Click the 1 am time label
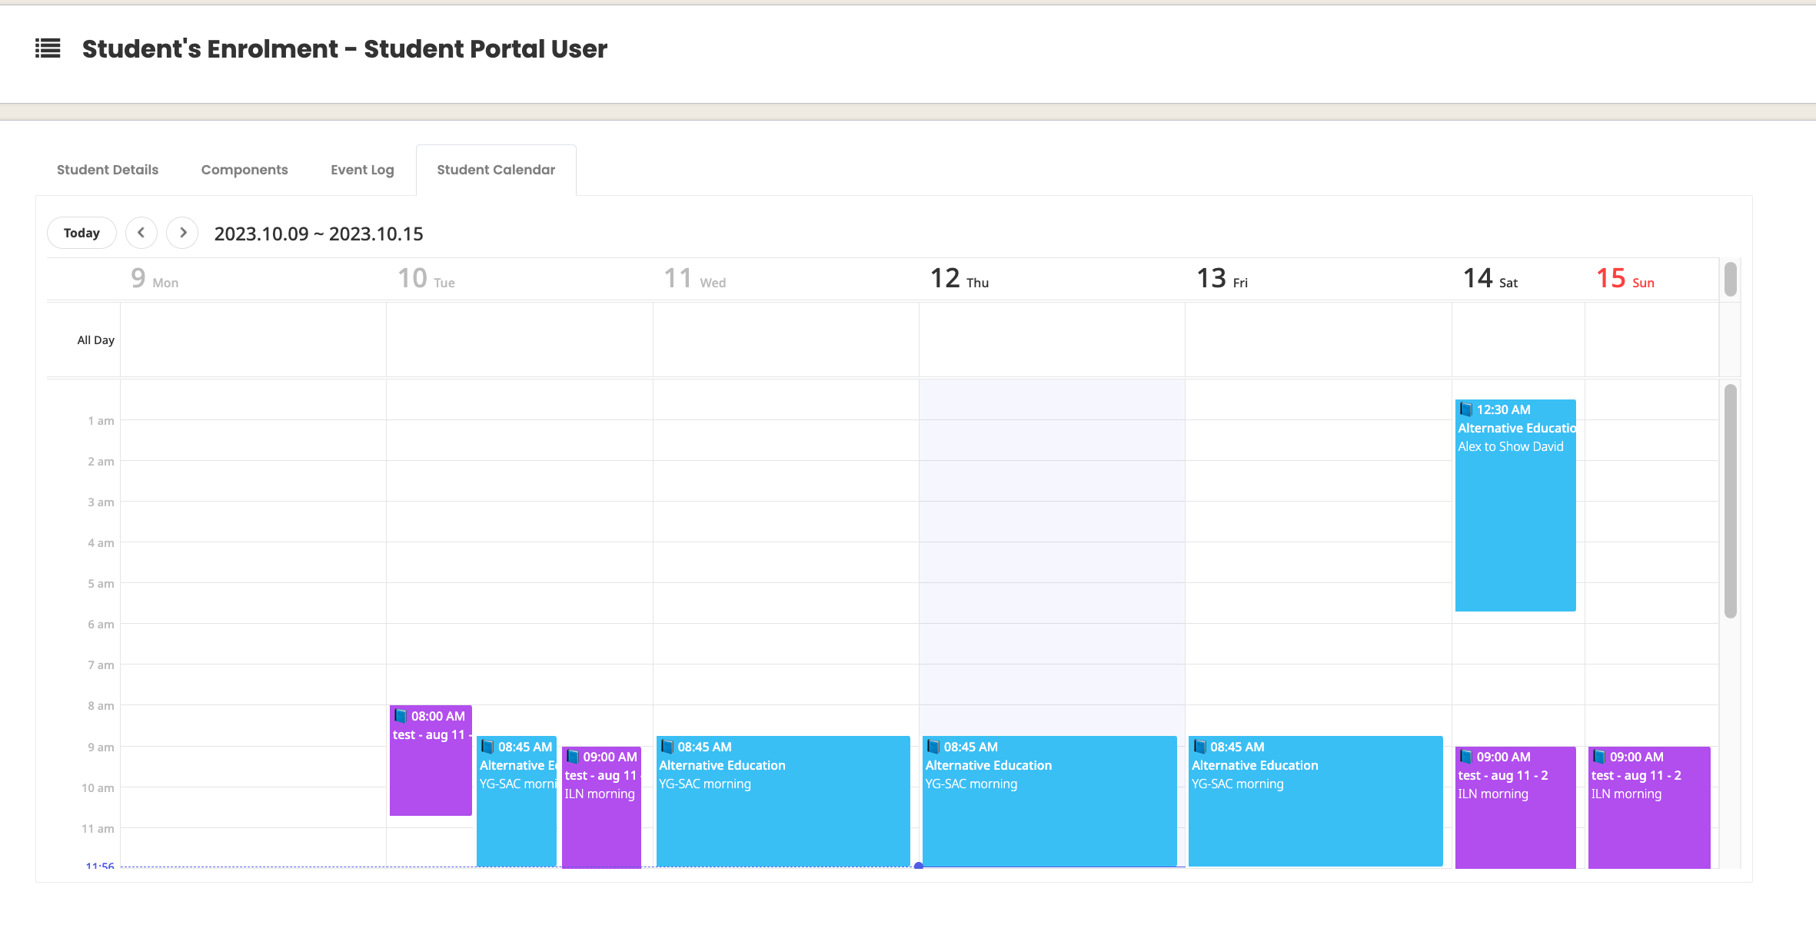 (x=101, y=420)
